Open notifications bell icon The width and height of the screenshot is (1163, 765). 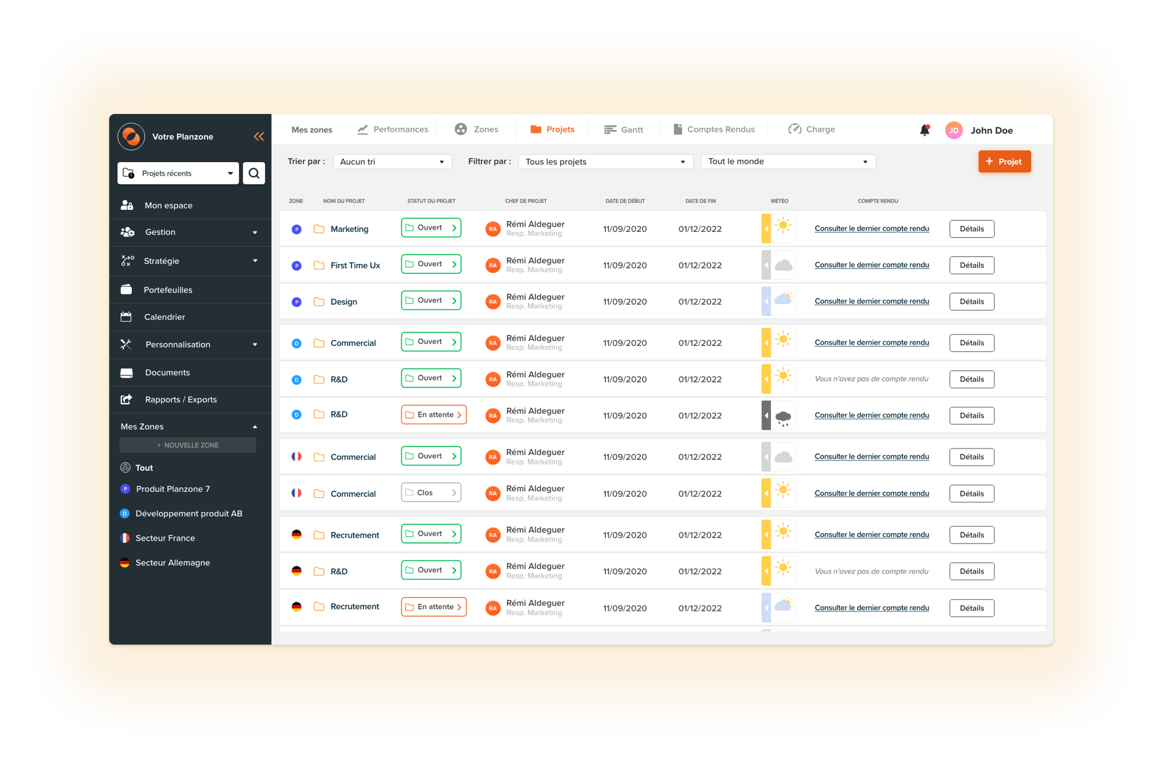pos(925,130)
